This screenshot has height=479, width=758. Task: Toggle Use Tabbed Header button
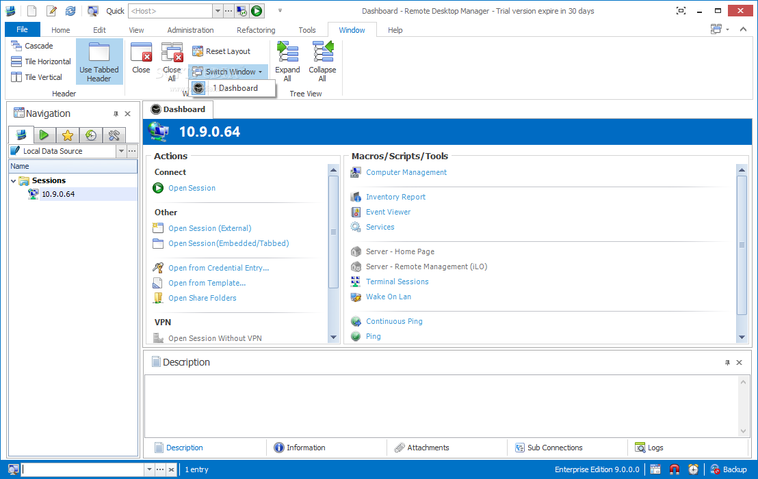click(x=99, y=61)
